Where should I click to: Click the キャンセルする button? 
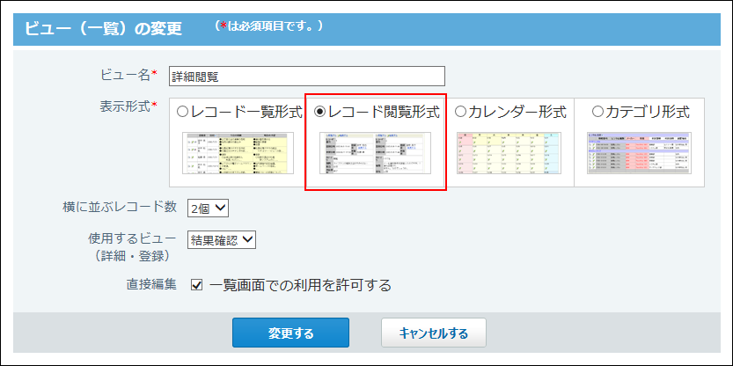(433, 333)
